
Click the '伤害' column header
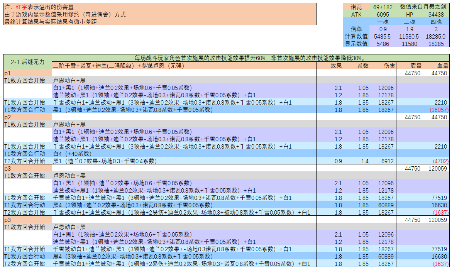[389, 66]
